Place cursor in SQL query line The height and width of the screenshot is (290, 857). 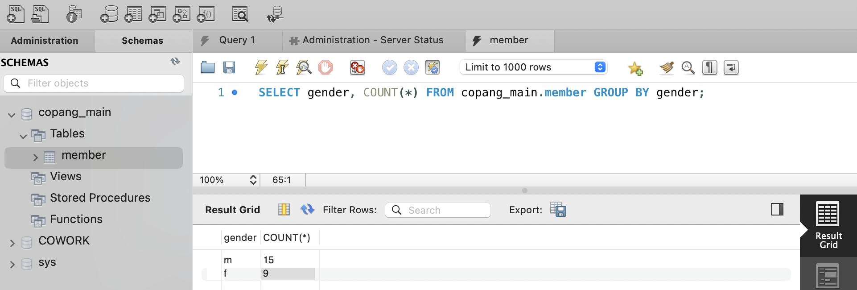coord(481,92)
